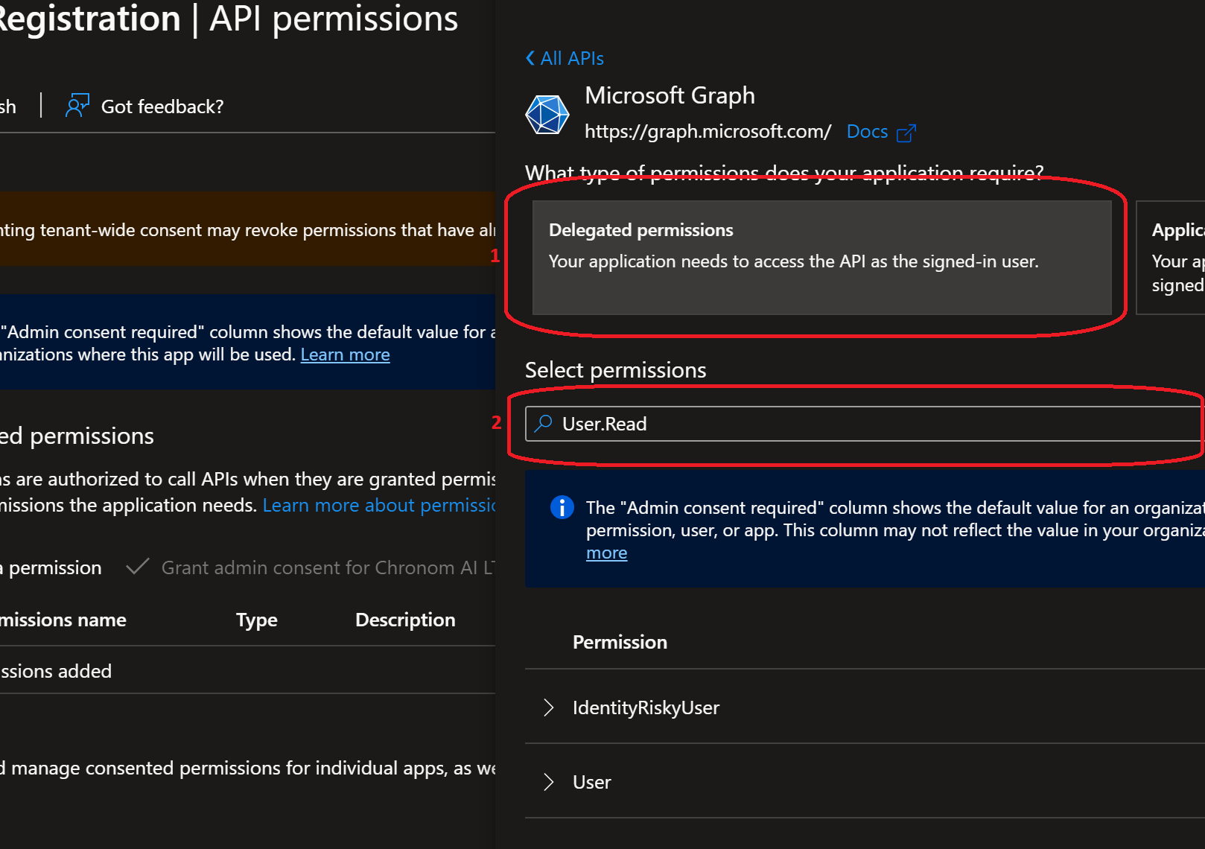The image size is (1205, 849).
Task: Click the Microsoft Graph hexagon logo icon
Action: point(547,114)
